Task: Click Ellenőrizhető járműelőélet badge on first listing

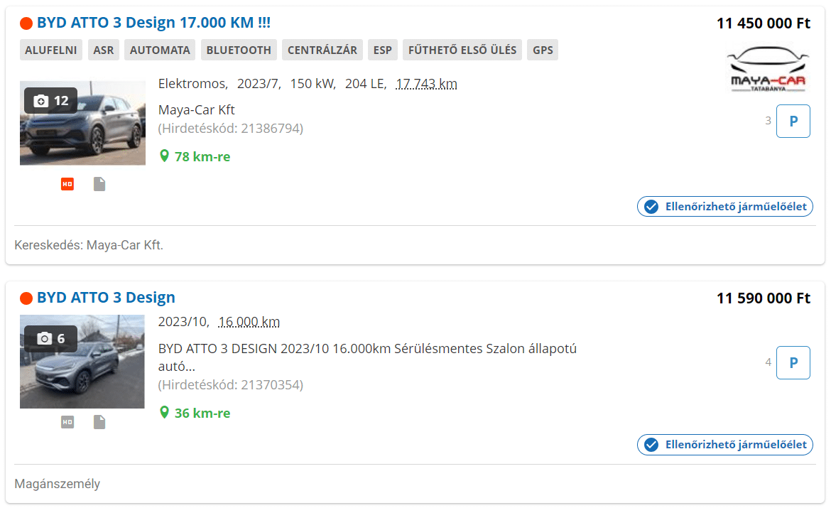Action: click(x=725, y=207)
